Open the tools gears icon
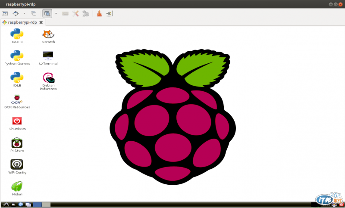Image resolution: width=345 pixels, height=208 pixels. point(85,13)
